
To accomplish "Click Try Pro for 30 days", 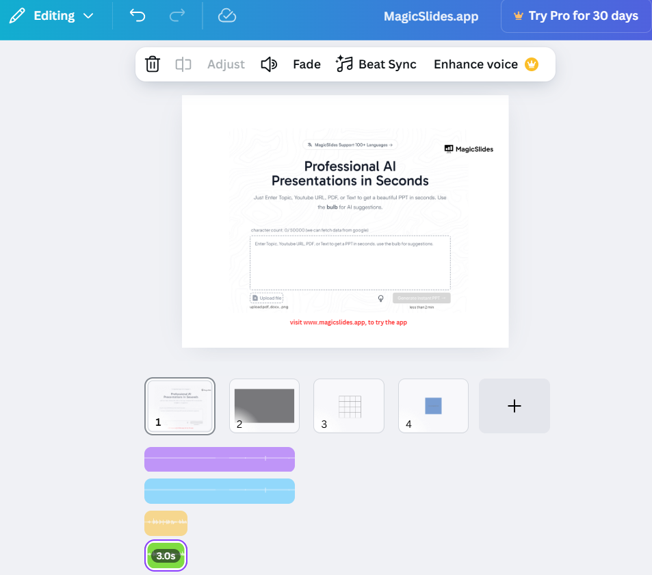I will click(576, 16).
